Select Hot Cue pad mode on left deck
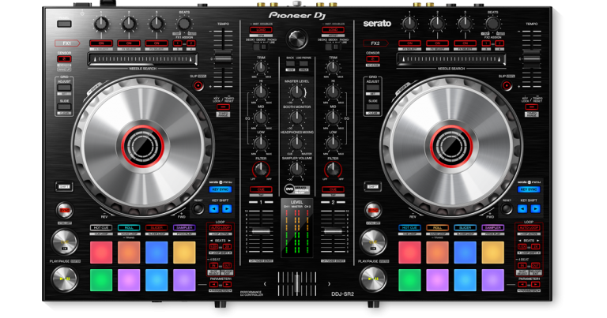The width and height of the screenshot is (607, 318). tap(101, 227)
